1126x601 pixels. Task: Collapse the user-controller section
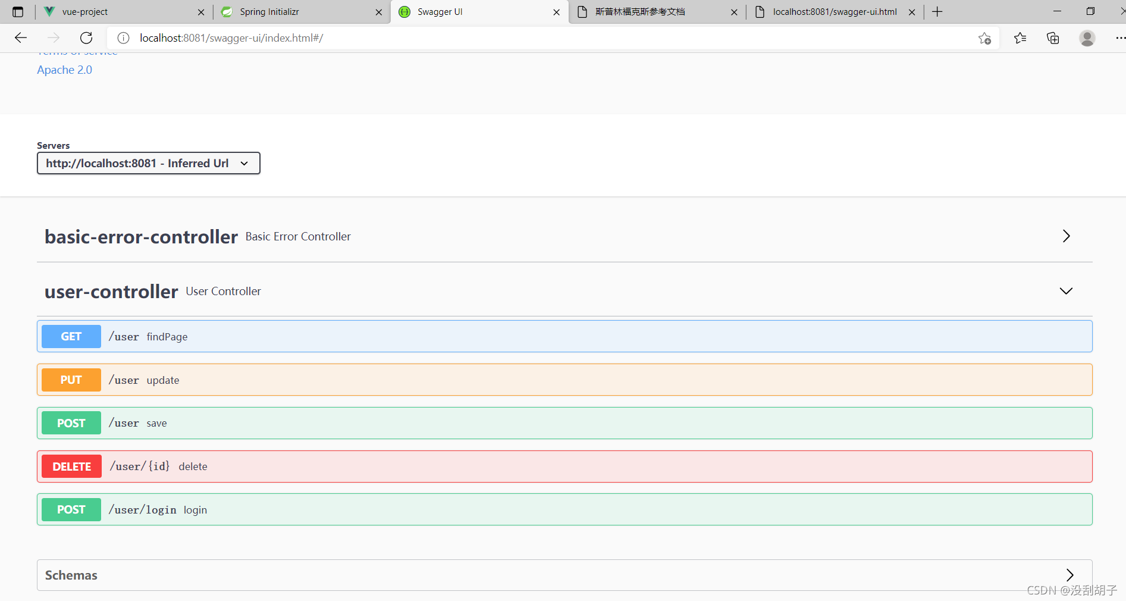tap(1065, 291)
